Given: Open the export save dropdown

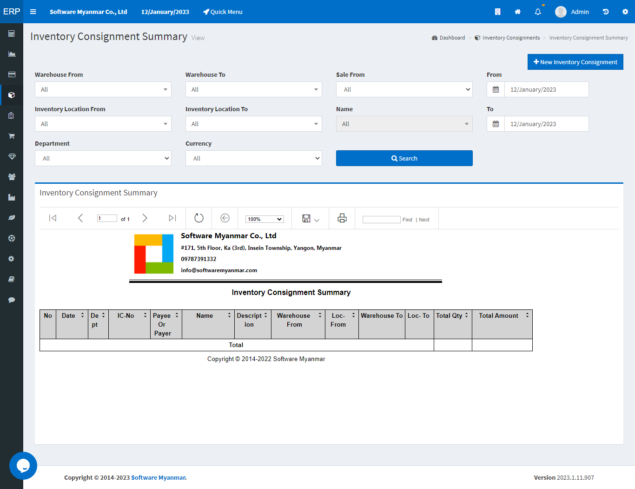Looking at the screenshot, I should tap(311, 219).
